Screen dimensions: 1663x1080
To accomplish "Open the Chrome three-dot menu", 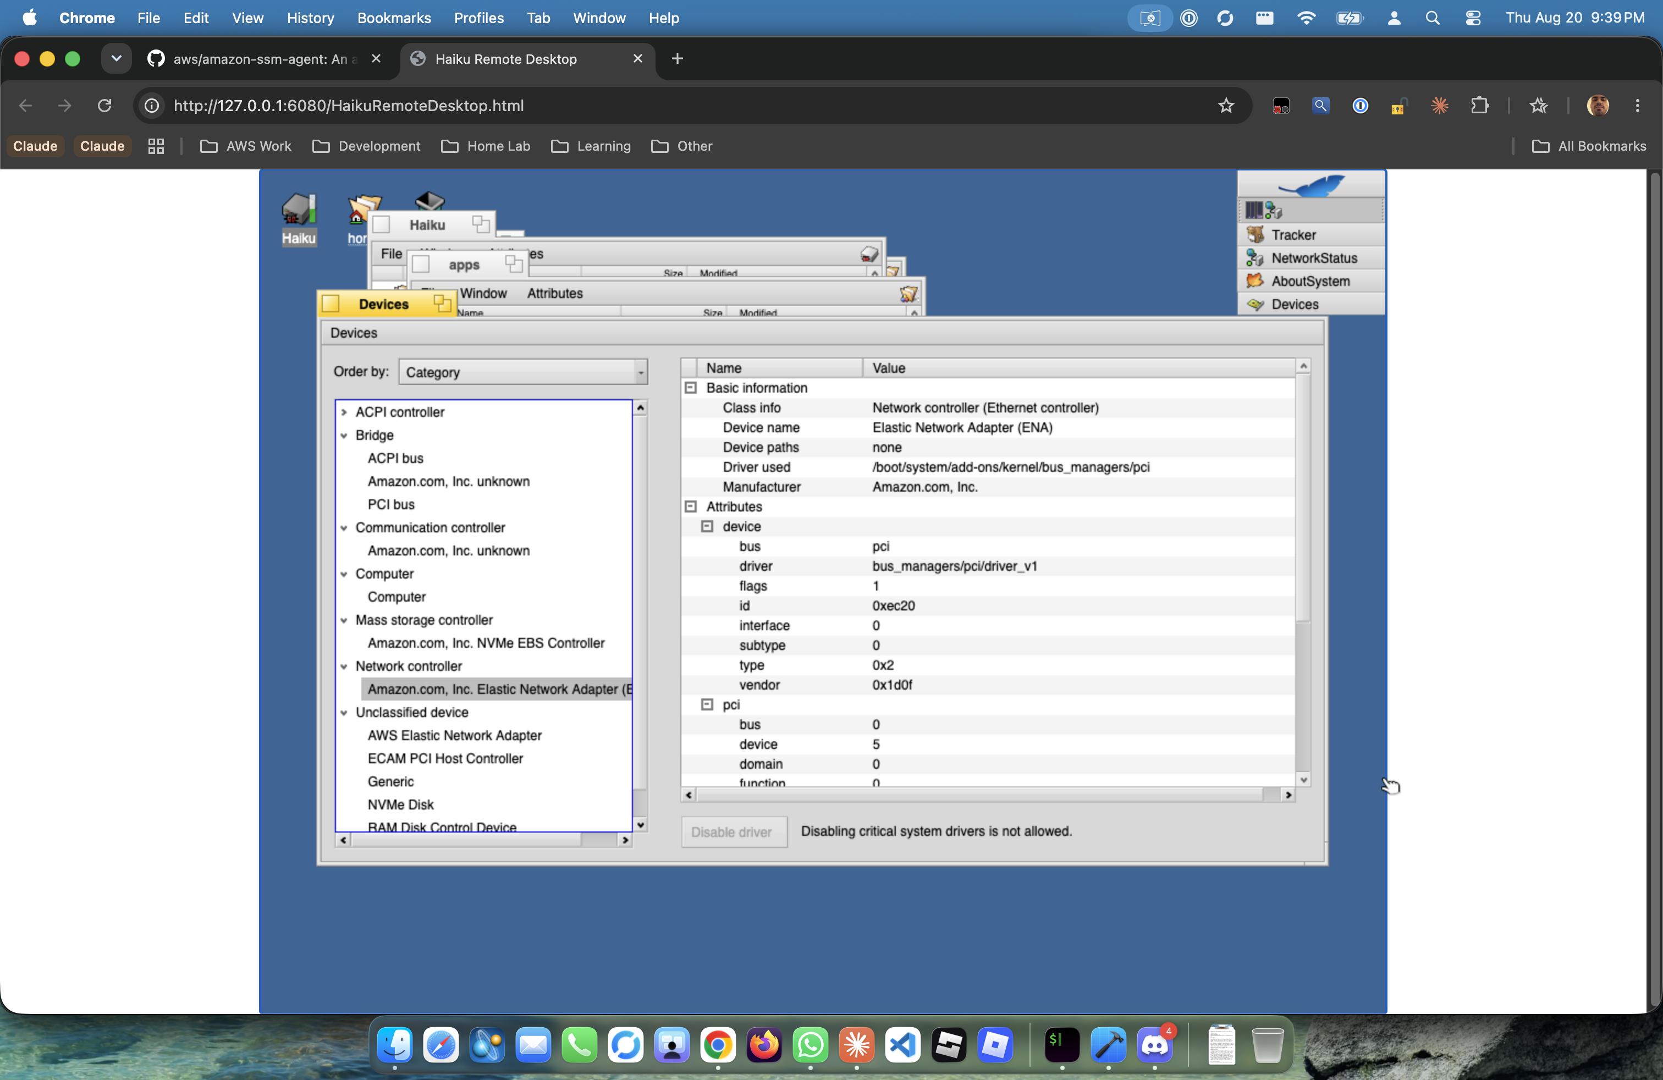I will tap(1637, 106).
